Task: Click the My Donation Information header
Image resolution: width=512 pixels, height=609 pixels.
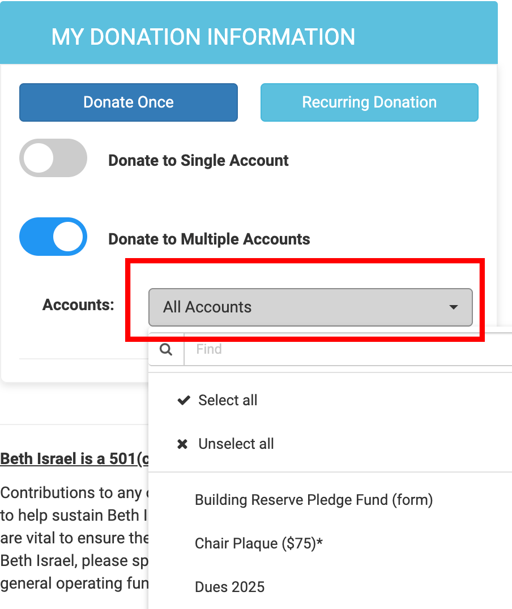Action: click(x=203, y=37)
